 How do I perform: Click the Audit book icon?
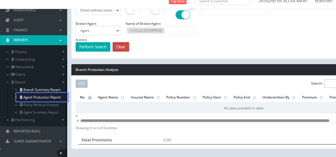coord(8,20)
